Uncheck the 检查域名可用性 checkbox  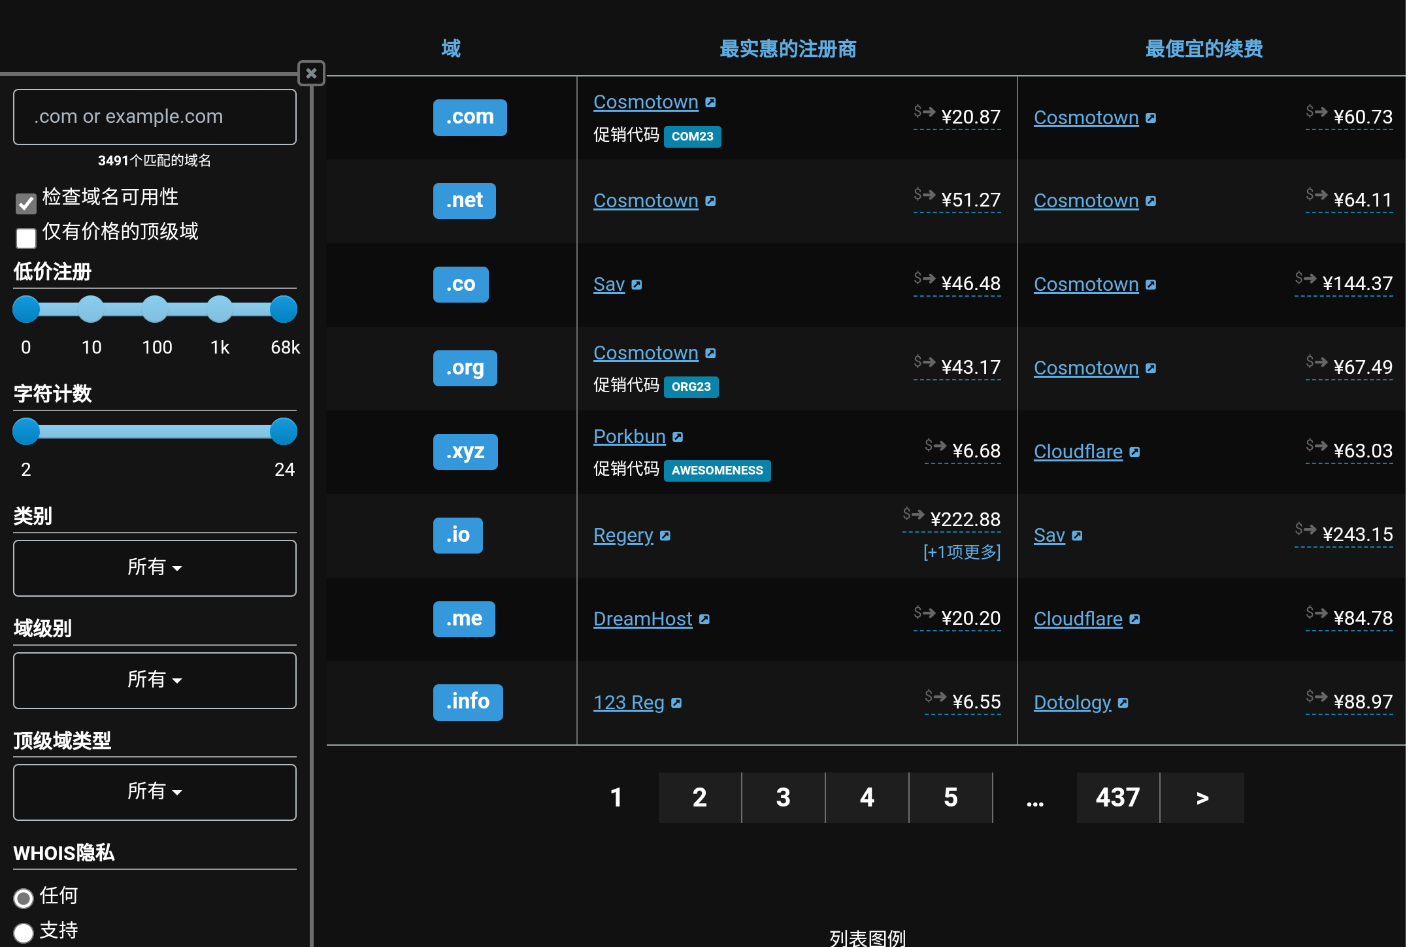pos(26,203)
